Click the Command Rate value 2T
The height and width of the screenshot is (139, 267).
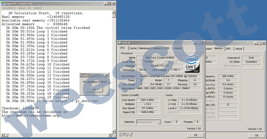228,105
